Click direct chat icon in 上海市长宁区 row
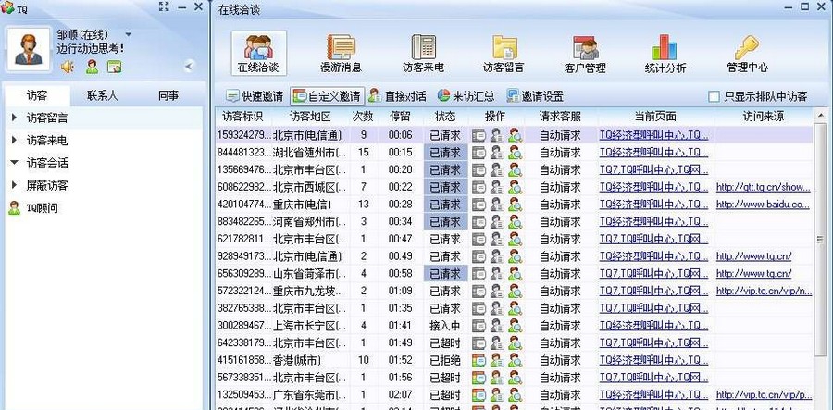 pyautogui.click(x=497, y=326)
